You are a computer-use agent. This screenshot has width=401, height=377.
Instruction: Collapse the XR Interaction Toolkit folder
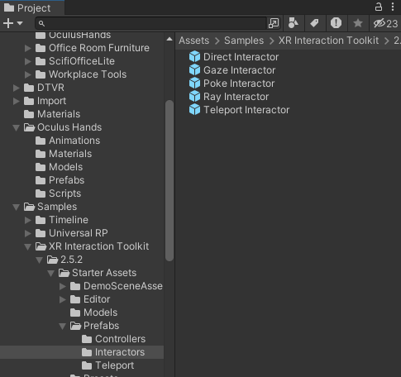click(28, 246)
